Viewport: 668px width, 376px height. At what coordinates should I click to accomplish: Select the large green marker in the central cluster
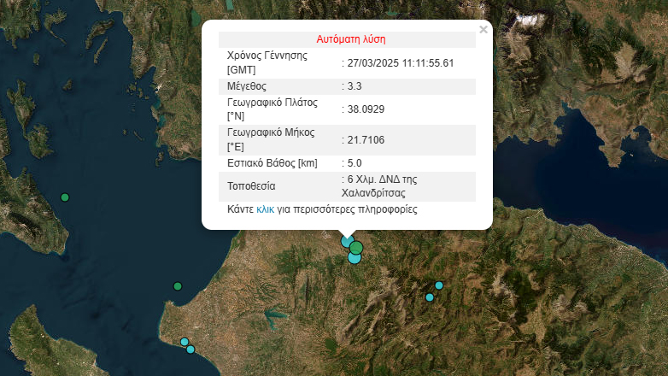(357, 248)
